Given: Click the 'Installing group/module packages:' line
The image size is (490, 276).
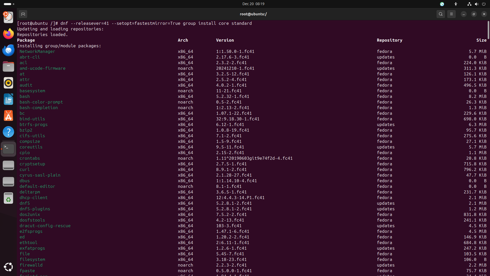Looking at the screenshot, I should tap(59, 46).
